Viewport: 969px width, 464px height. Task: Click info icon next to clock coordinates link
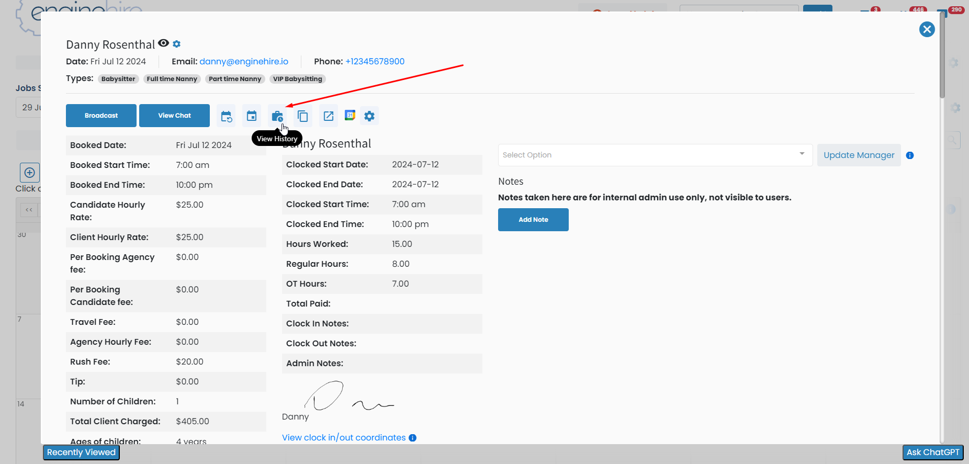[413, 438]
